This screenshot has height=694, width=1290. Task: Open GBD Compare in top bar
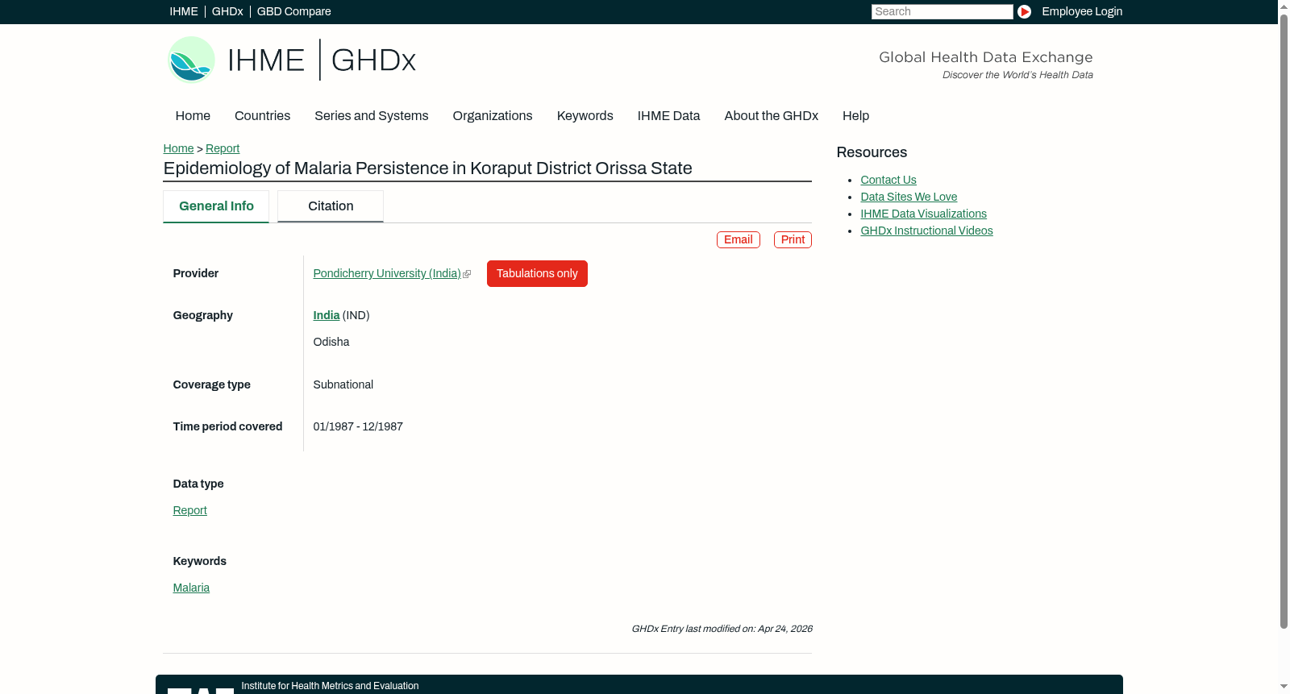coord(293,11)
